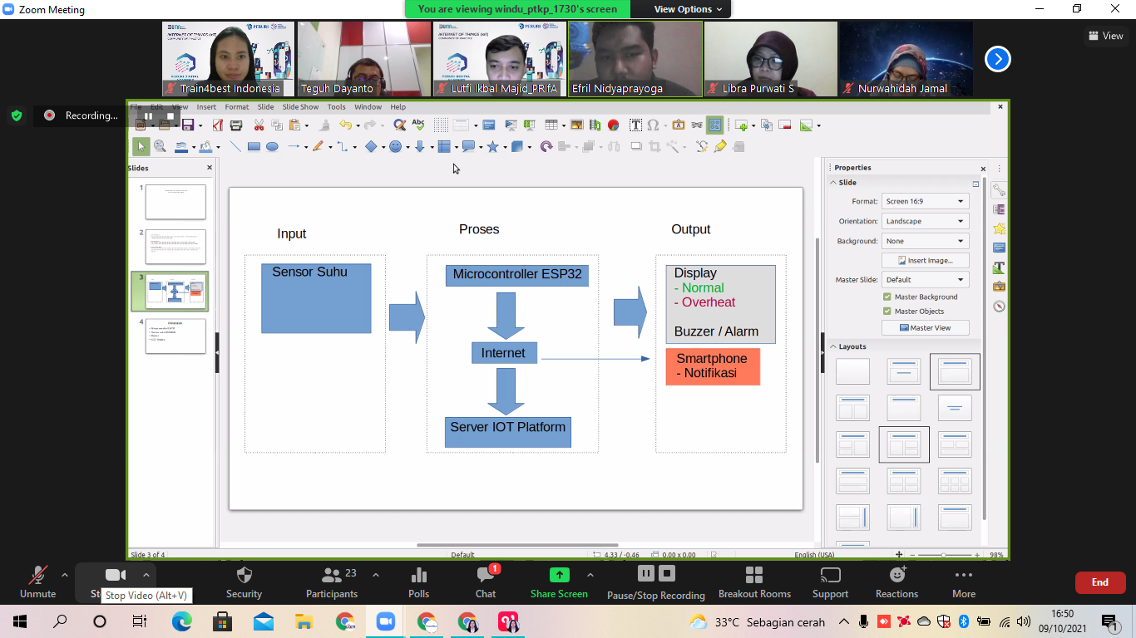Toggle the Master Objects checkbox
The height and width of the screenshot is (638, 1136).
(x=887, y=312)
